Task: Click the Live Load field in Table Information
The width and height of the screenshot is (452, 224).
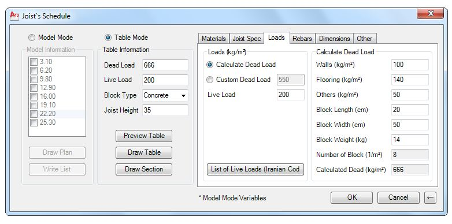Action: pos(165,80)
